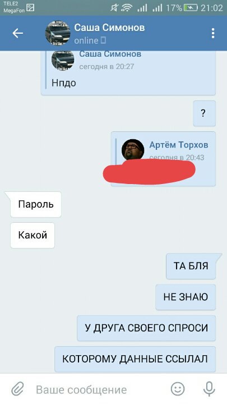Tap Саша Симонов avatar in forwarded message
Image resolution: width=227 pixels, height=404 pixels.
[63, 61]
